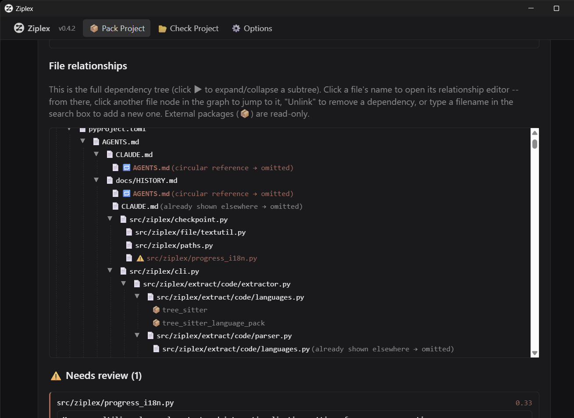
Task: Click file icon beside textutil.py
Action: (129, 232)
